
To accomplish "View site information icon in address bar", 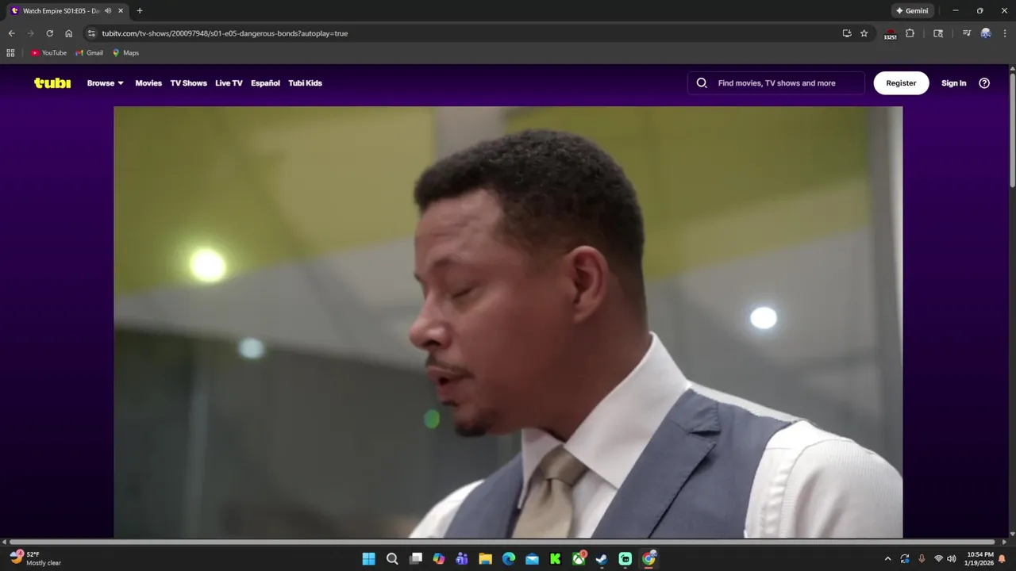I will click(91, 33).
